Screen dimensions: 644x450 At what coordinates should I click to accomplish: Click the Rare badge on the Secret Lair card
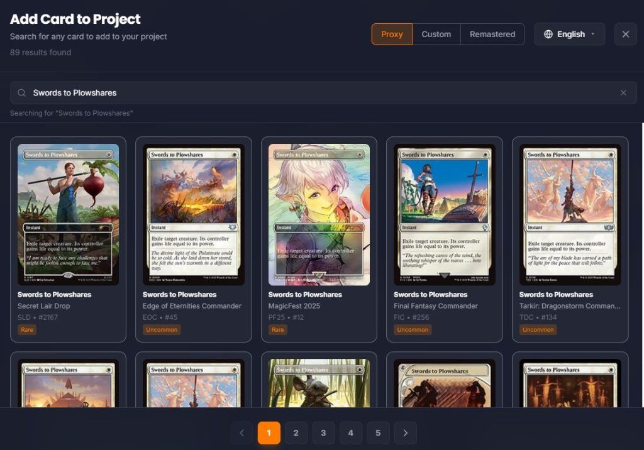[26, 329]
